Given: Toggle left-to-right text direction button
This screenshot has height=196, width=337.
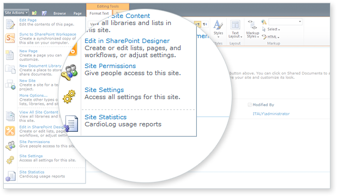Looking at the screenshot, I should [198, 24].
